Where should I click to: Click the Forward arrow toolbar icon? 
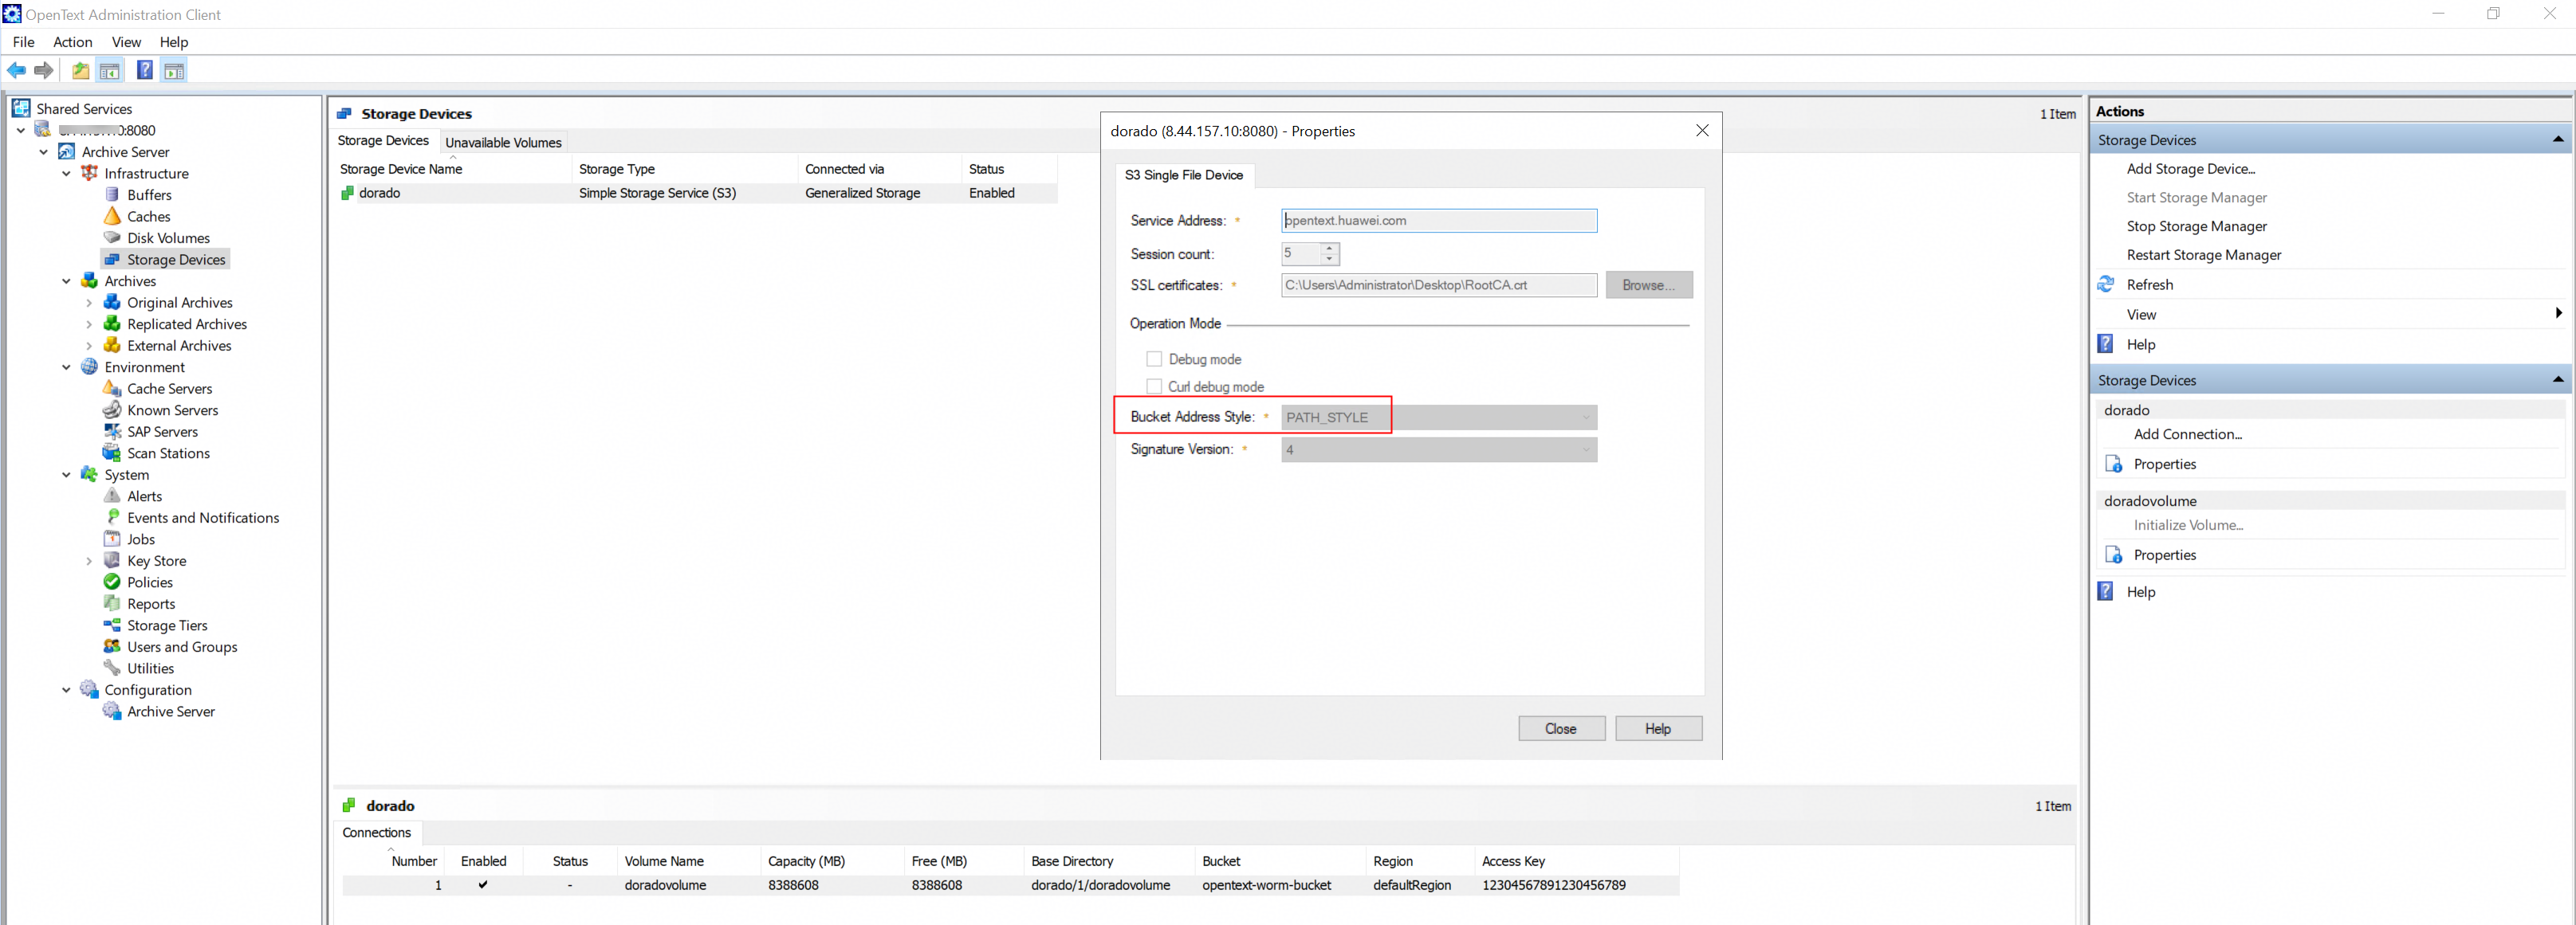point(44,70)
